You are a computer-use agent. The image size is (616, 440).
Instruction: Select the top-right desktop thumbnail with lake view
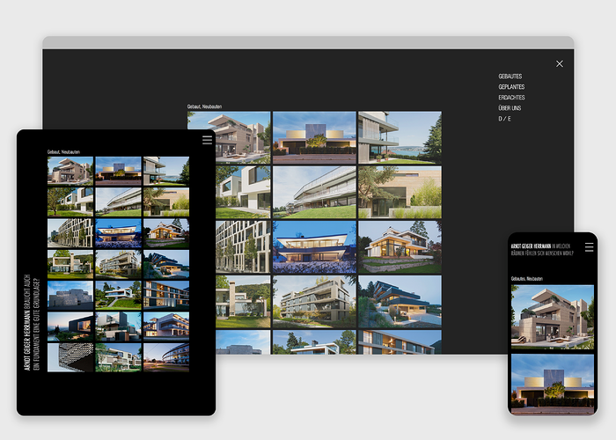[x=400, y=137]
